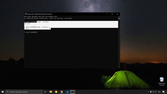The height and width of the screenshot is (94, 167).
Task: Click the cmd window title bar text
Action: pyautogui.click(x=39, y=14)
